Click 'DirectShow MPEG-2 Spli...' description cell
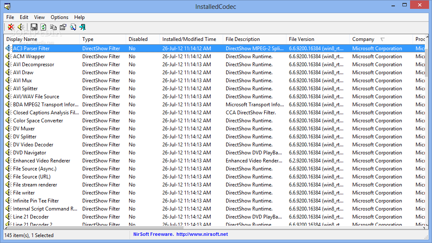 254,48
